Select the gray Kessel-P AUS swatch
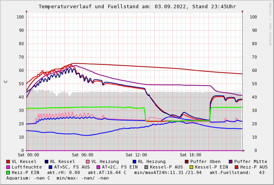274x185 pixels. (146, 167)
